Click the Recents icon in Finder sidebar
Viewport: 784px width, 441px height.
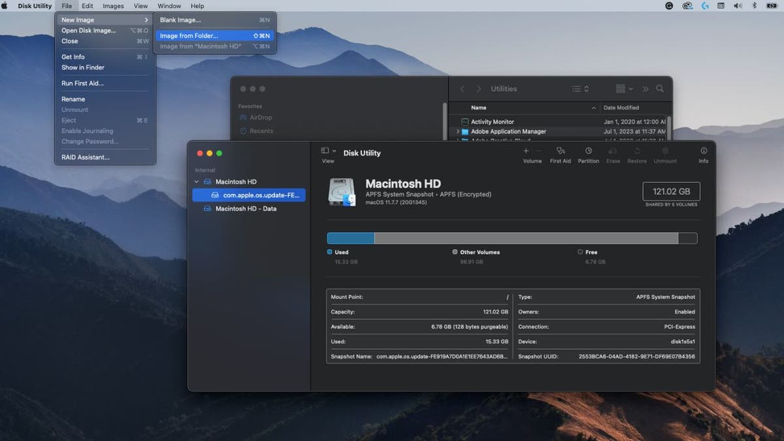tap(244, 131)
